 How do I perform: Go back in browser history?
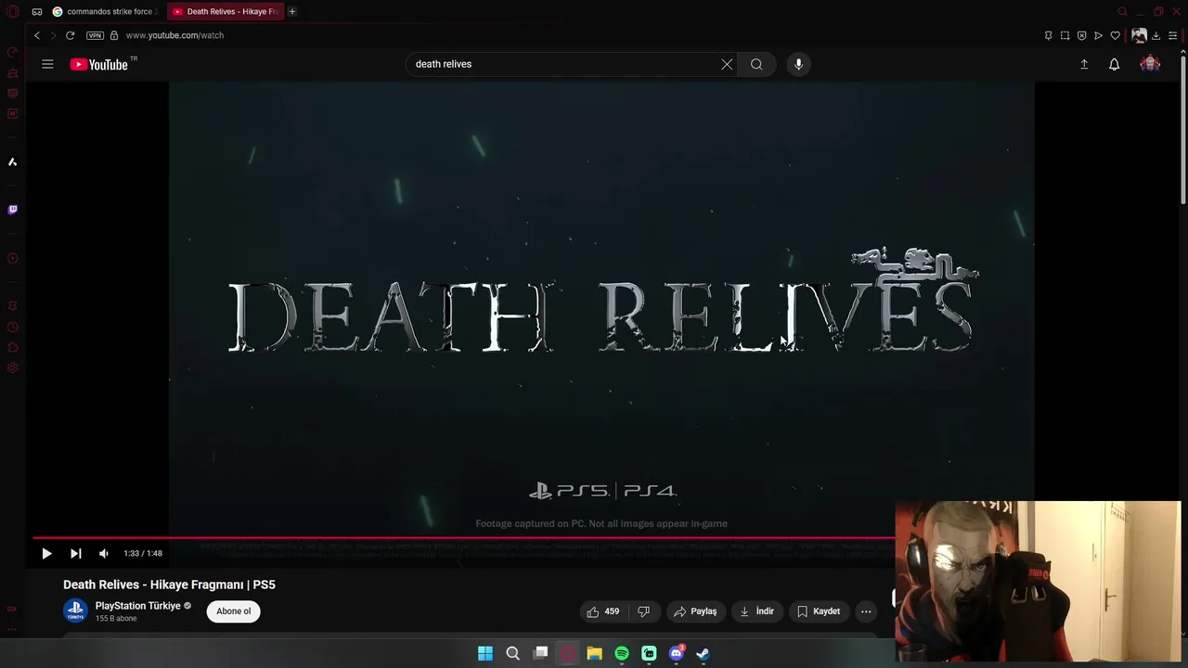pos(37,35)
